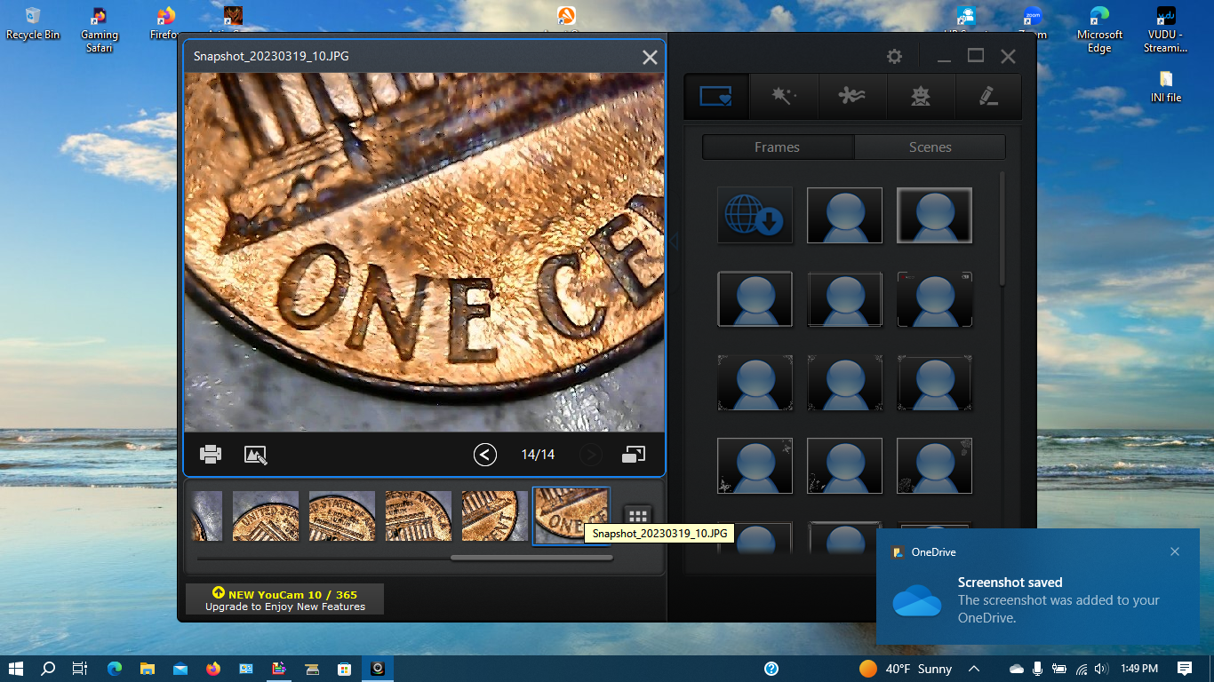Click the frames panel vertical scrollbar
1214x682 pixels.
[x=1002, y=229]
